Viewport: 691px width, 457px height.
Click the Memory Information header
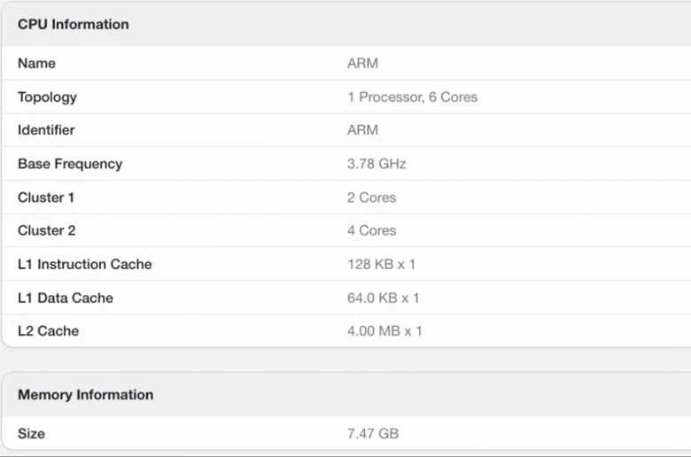point(86,395)
